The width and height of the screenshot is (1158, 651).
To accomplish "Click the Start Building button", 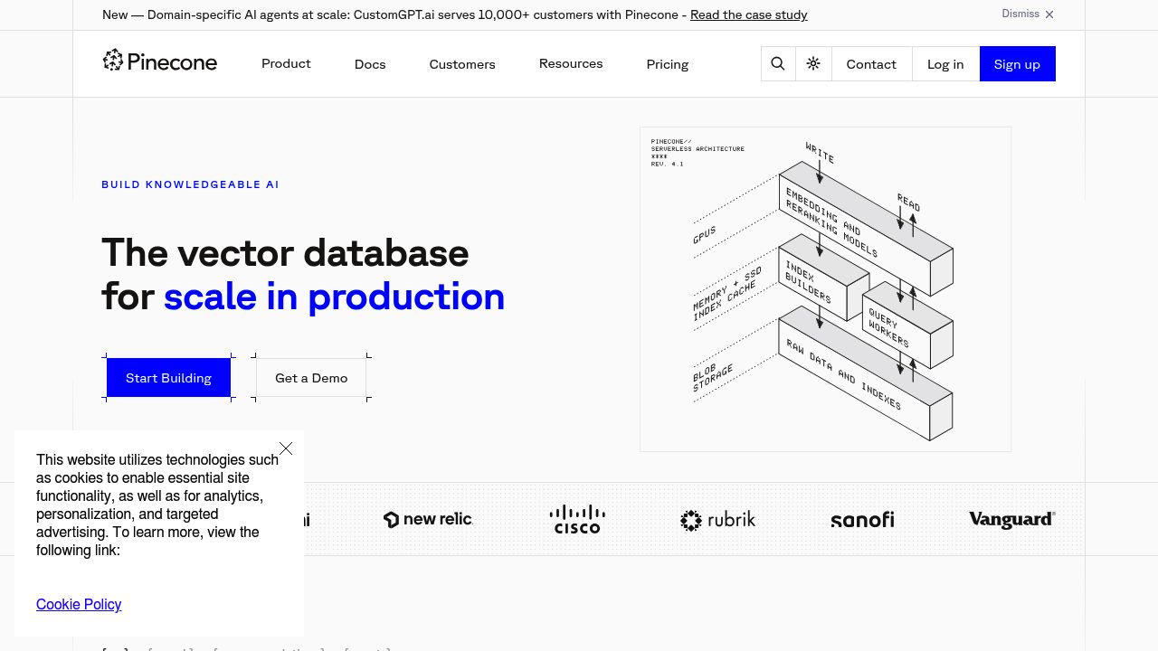I will coord(168,378).
